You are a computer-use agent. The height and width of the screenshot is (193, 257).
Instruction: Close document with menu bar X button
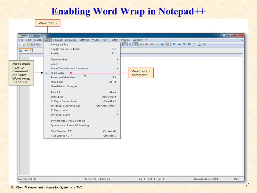click(242, 40)
